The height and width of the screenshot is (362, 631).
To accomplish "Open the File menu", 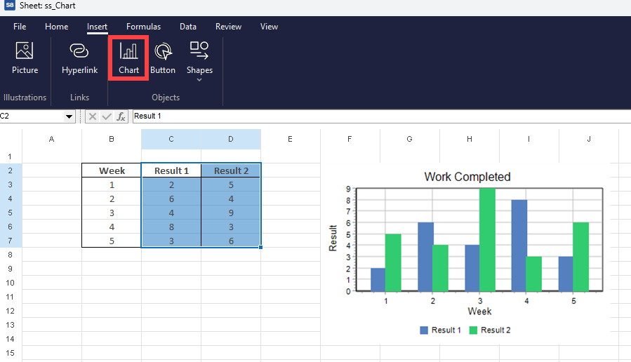I will click(x=20, y=27).
